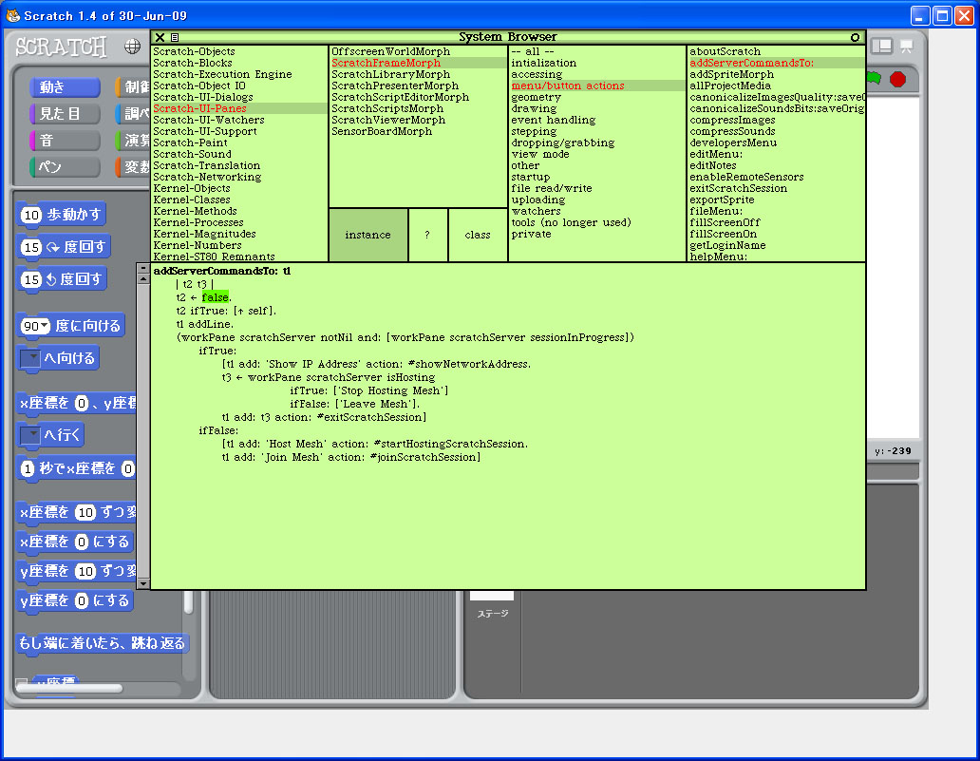This screenshot has width=980, height=761.
Task: Click the もし端に着いたら、跳ね返る block
Action: pos(102,643)
